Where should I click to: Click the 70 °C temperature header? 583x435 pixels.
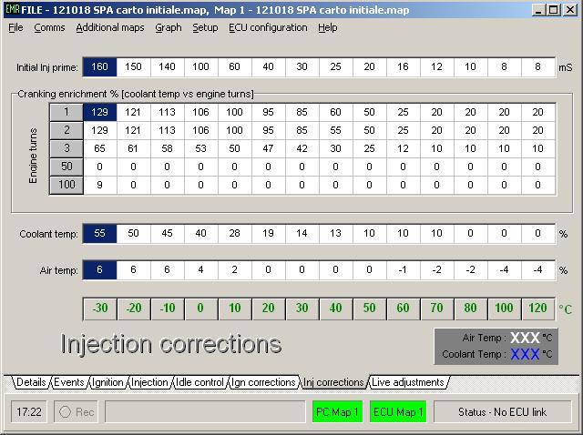coord(436,309)
